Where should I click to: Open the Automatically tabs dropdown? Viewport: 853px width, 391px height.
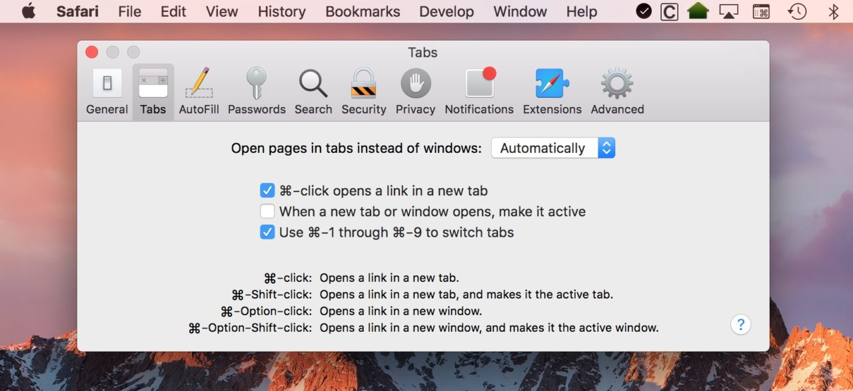tap(553, 148)
